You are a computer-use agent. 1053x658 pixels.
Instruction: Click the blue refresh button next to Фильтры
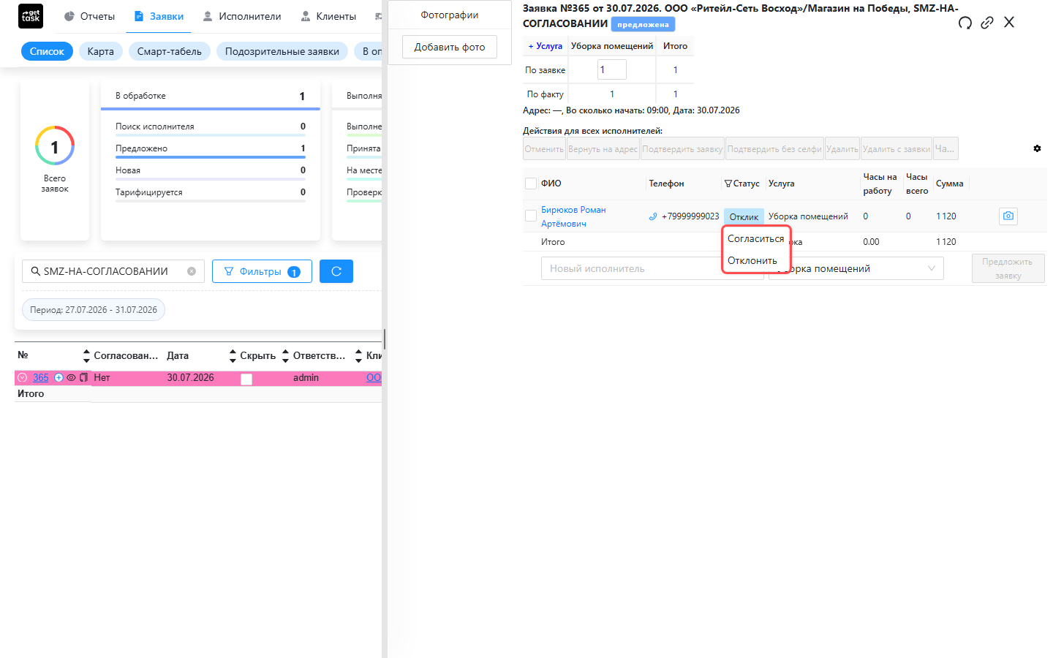point(336,271)
